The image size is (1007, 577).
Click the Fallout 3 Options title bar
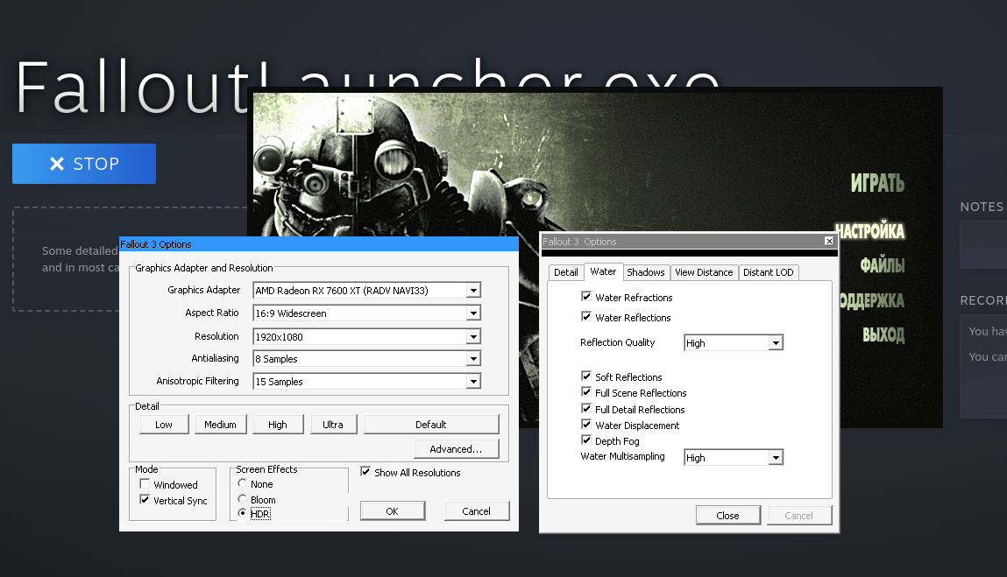318,244
